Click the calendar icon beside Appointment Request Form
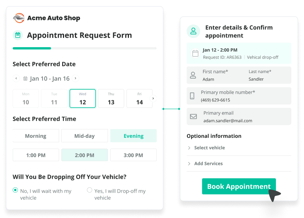The height and width of the screenshot is (218, 304). pos(18,35)
